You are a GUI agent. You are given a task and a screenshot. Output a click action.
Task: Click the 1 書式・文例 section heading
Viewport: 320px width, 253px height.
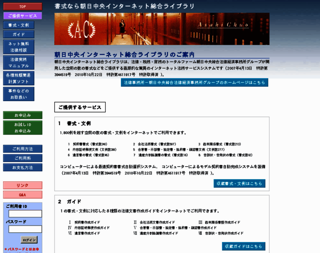pos(74,123)
